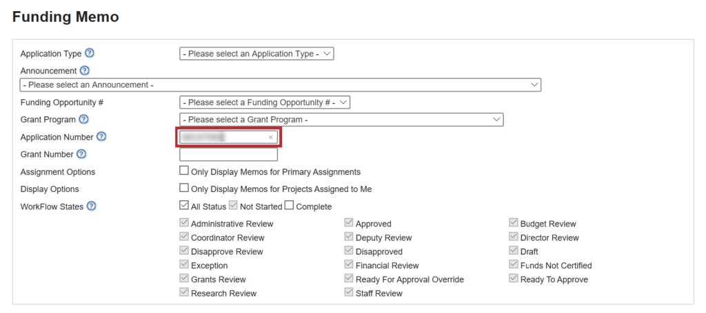
Task: Show help for Grant Number field
Action: pos(81,155)
